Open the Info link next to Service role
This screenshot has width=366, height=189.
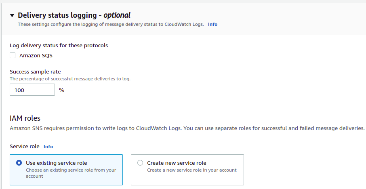pos(48,147)
